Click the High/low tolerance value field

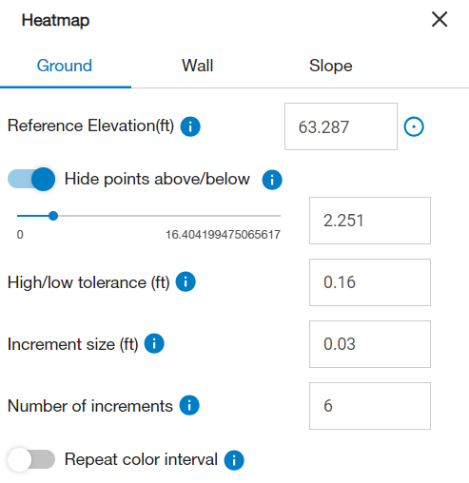pyautogui.click(x=370, y=282)
